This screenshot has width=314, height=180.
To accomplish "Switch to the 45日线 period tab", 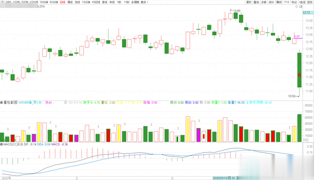I will [96, 2].
